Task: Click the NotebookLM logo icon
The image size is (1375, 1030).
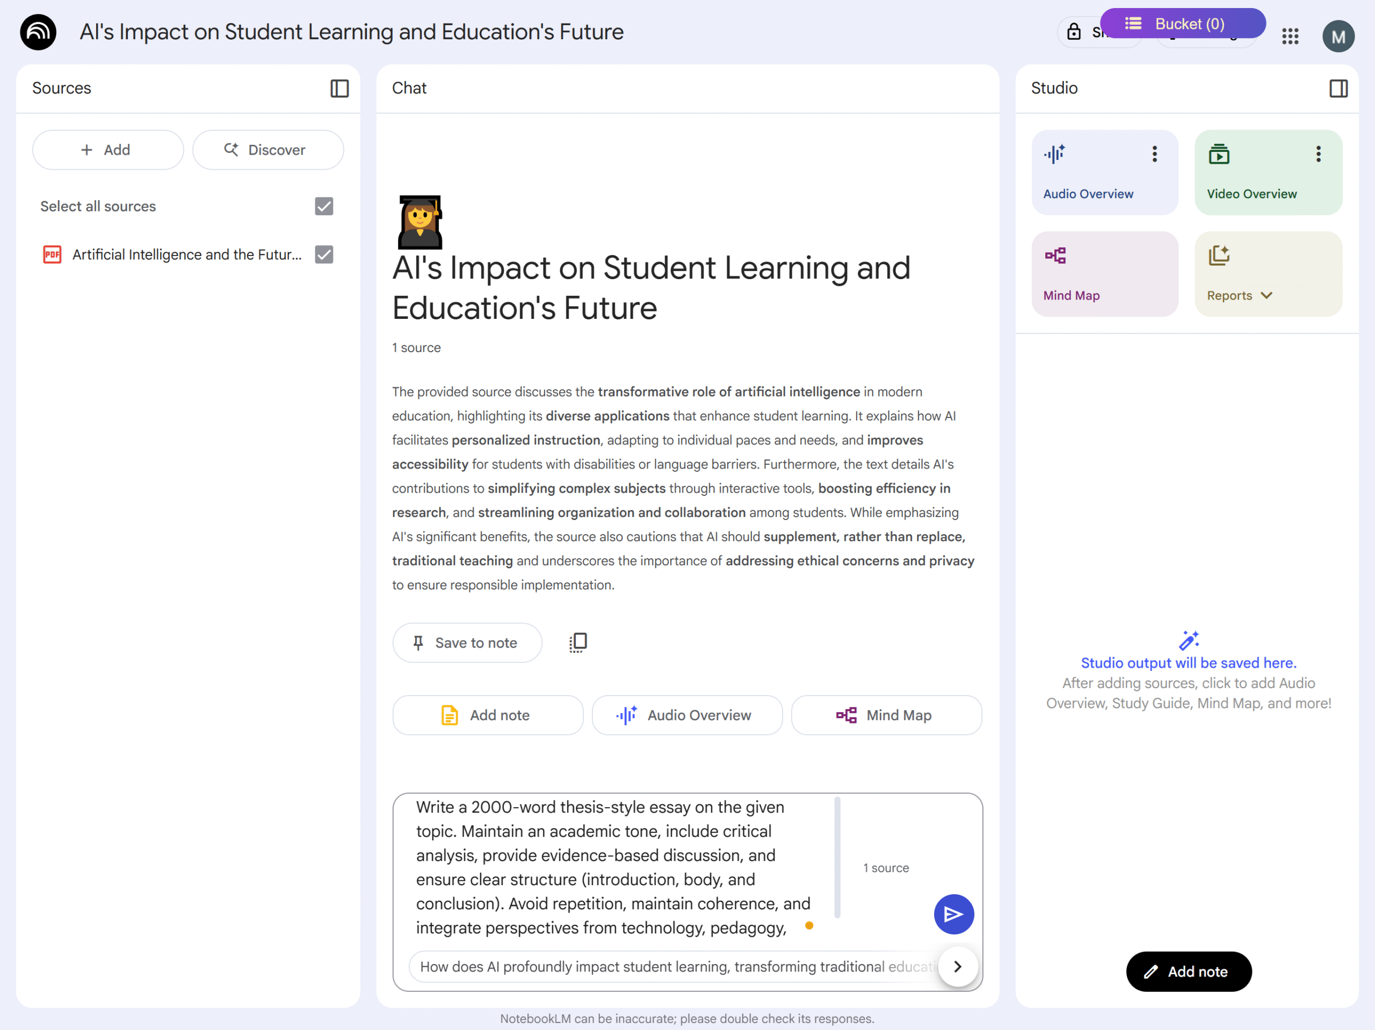Action: 38,32
